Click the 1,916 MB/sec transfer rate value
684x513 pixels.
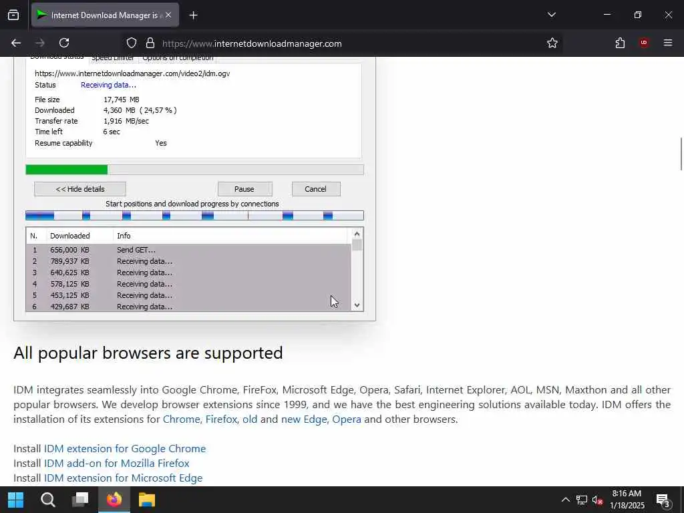[126, 121]
